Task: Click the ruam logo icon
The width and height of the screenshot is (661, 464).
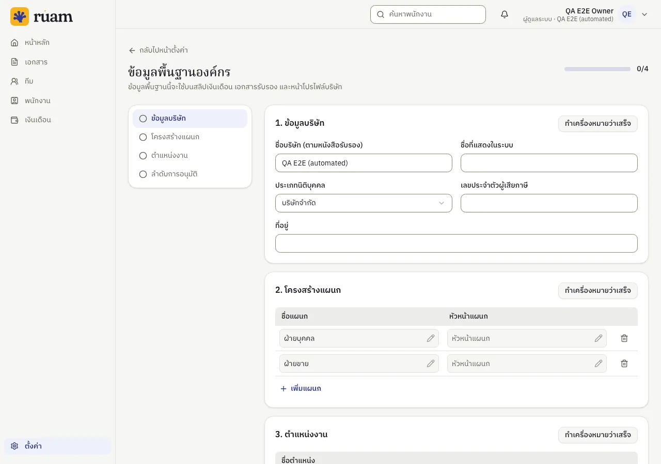Action: pyautogui.click(x=20, y=16)
